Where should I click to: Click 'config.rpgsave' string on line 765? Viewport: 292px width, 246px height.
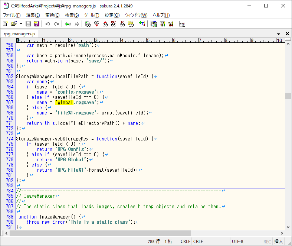click(x=76, y=92)
